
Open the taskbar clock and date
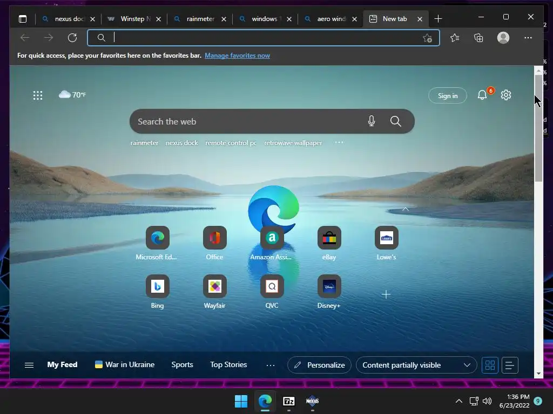[x=515, y=401]
